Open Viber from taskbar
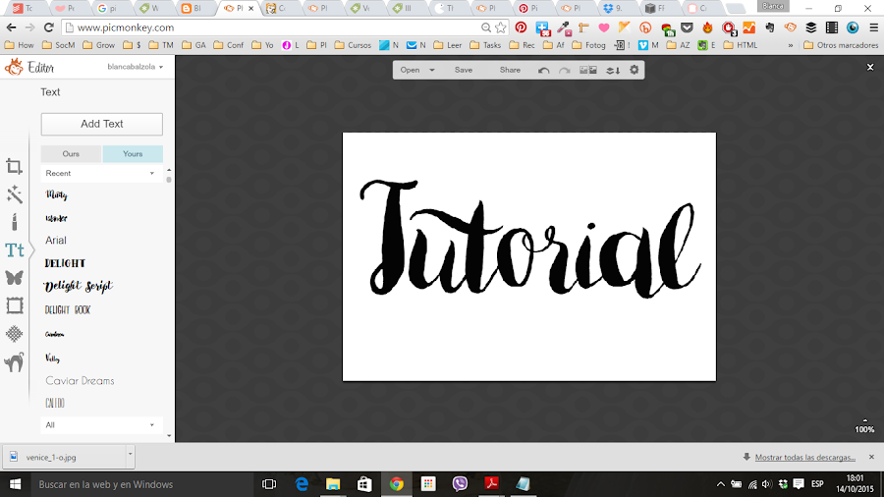The width and height of the screenshot is (884, 497). (x=460, y=484)
